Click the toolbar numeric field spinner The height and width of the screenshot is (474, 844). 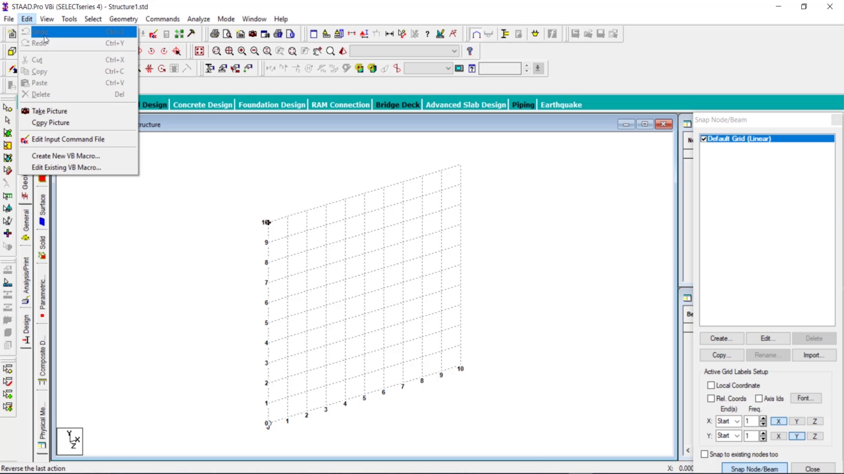coord(526,68)
